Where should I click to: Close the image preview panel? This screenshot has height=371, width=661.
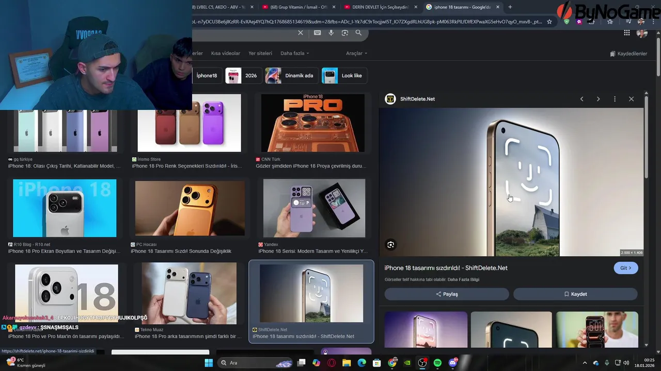point(631,99)
